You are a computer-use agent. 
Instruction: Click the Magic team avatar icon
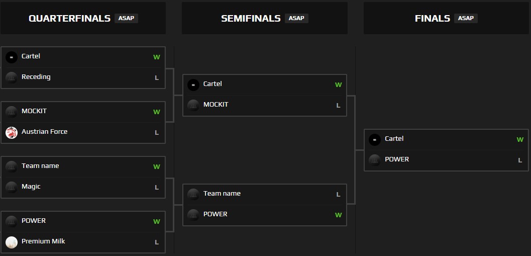[12, 187]
